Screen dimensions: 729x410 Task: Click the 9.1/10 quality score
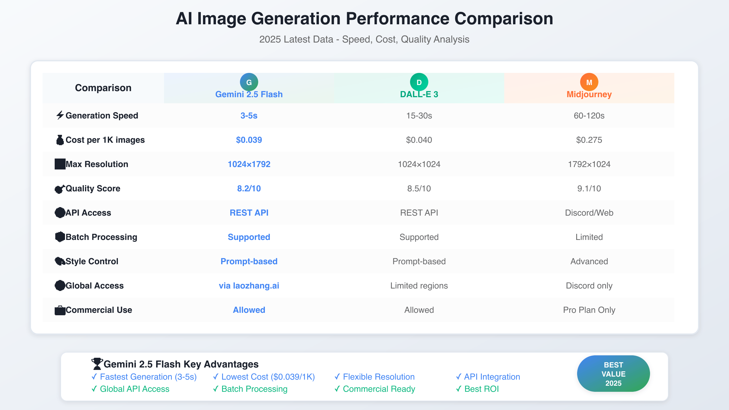point(589,188)
